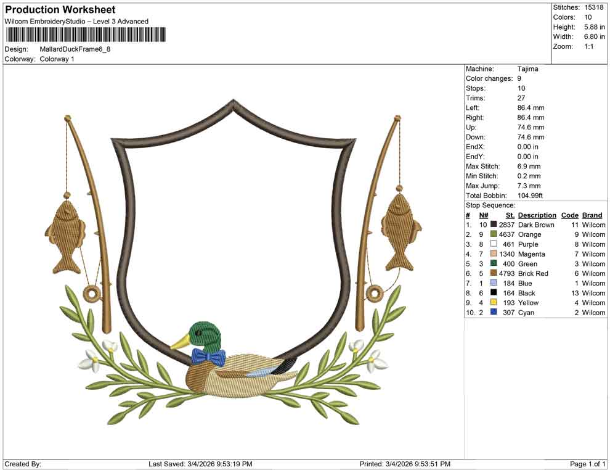Click the Brand column header
The width and height of the screenshot is (610, 470).
click(x=592, y=215)
